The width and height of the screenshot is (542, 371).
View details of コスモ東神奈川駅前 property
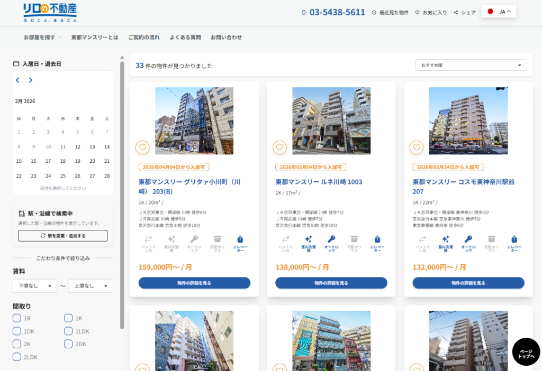pyautogui.click(x=468, y=283)
